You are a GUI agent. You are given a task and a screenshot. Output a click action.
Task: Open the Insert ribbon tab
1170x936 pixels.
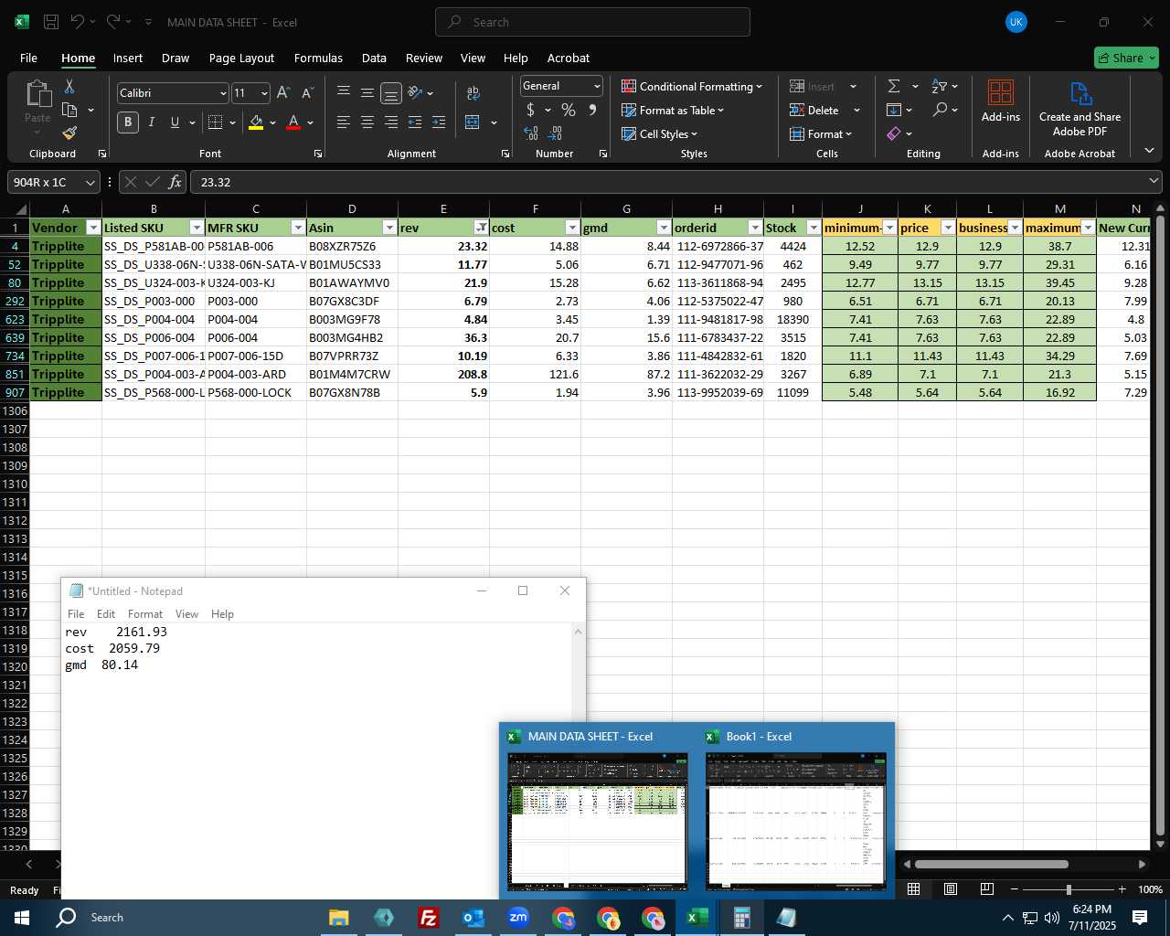click(128, 58)
